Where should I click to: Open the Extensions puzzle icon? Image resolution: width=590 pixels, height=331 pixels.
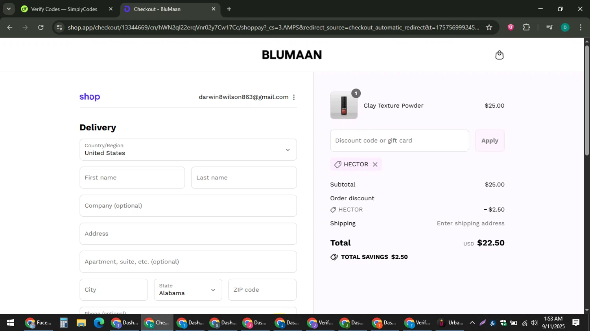point(527,27)
